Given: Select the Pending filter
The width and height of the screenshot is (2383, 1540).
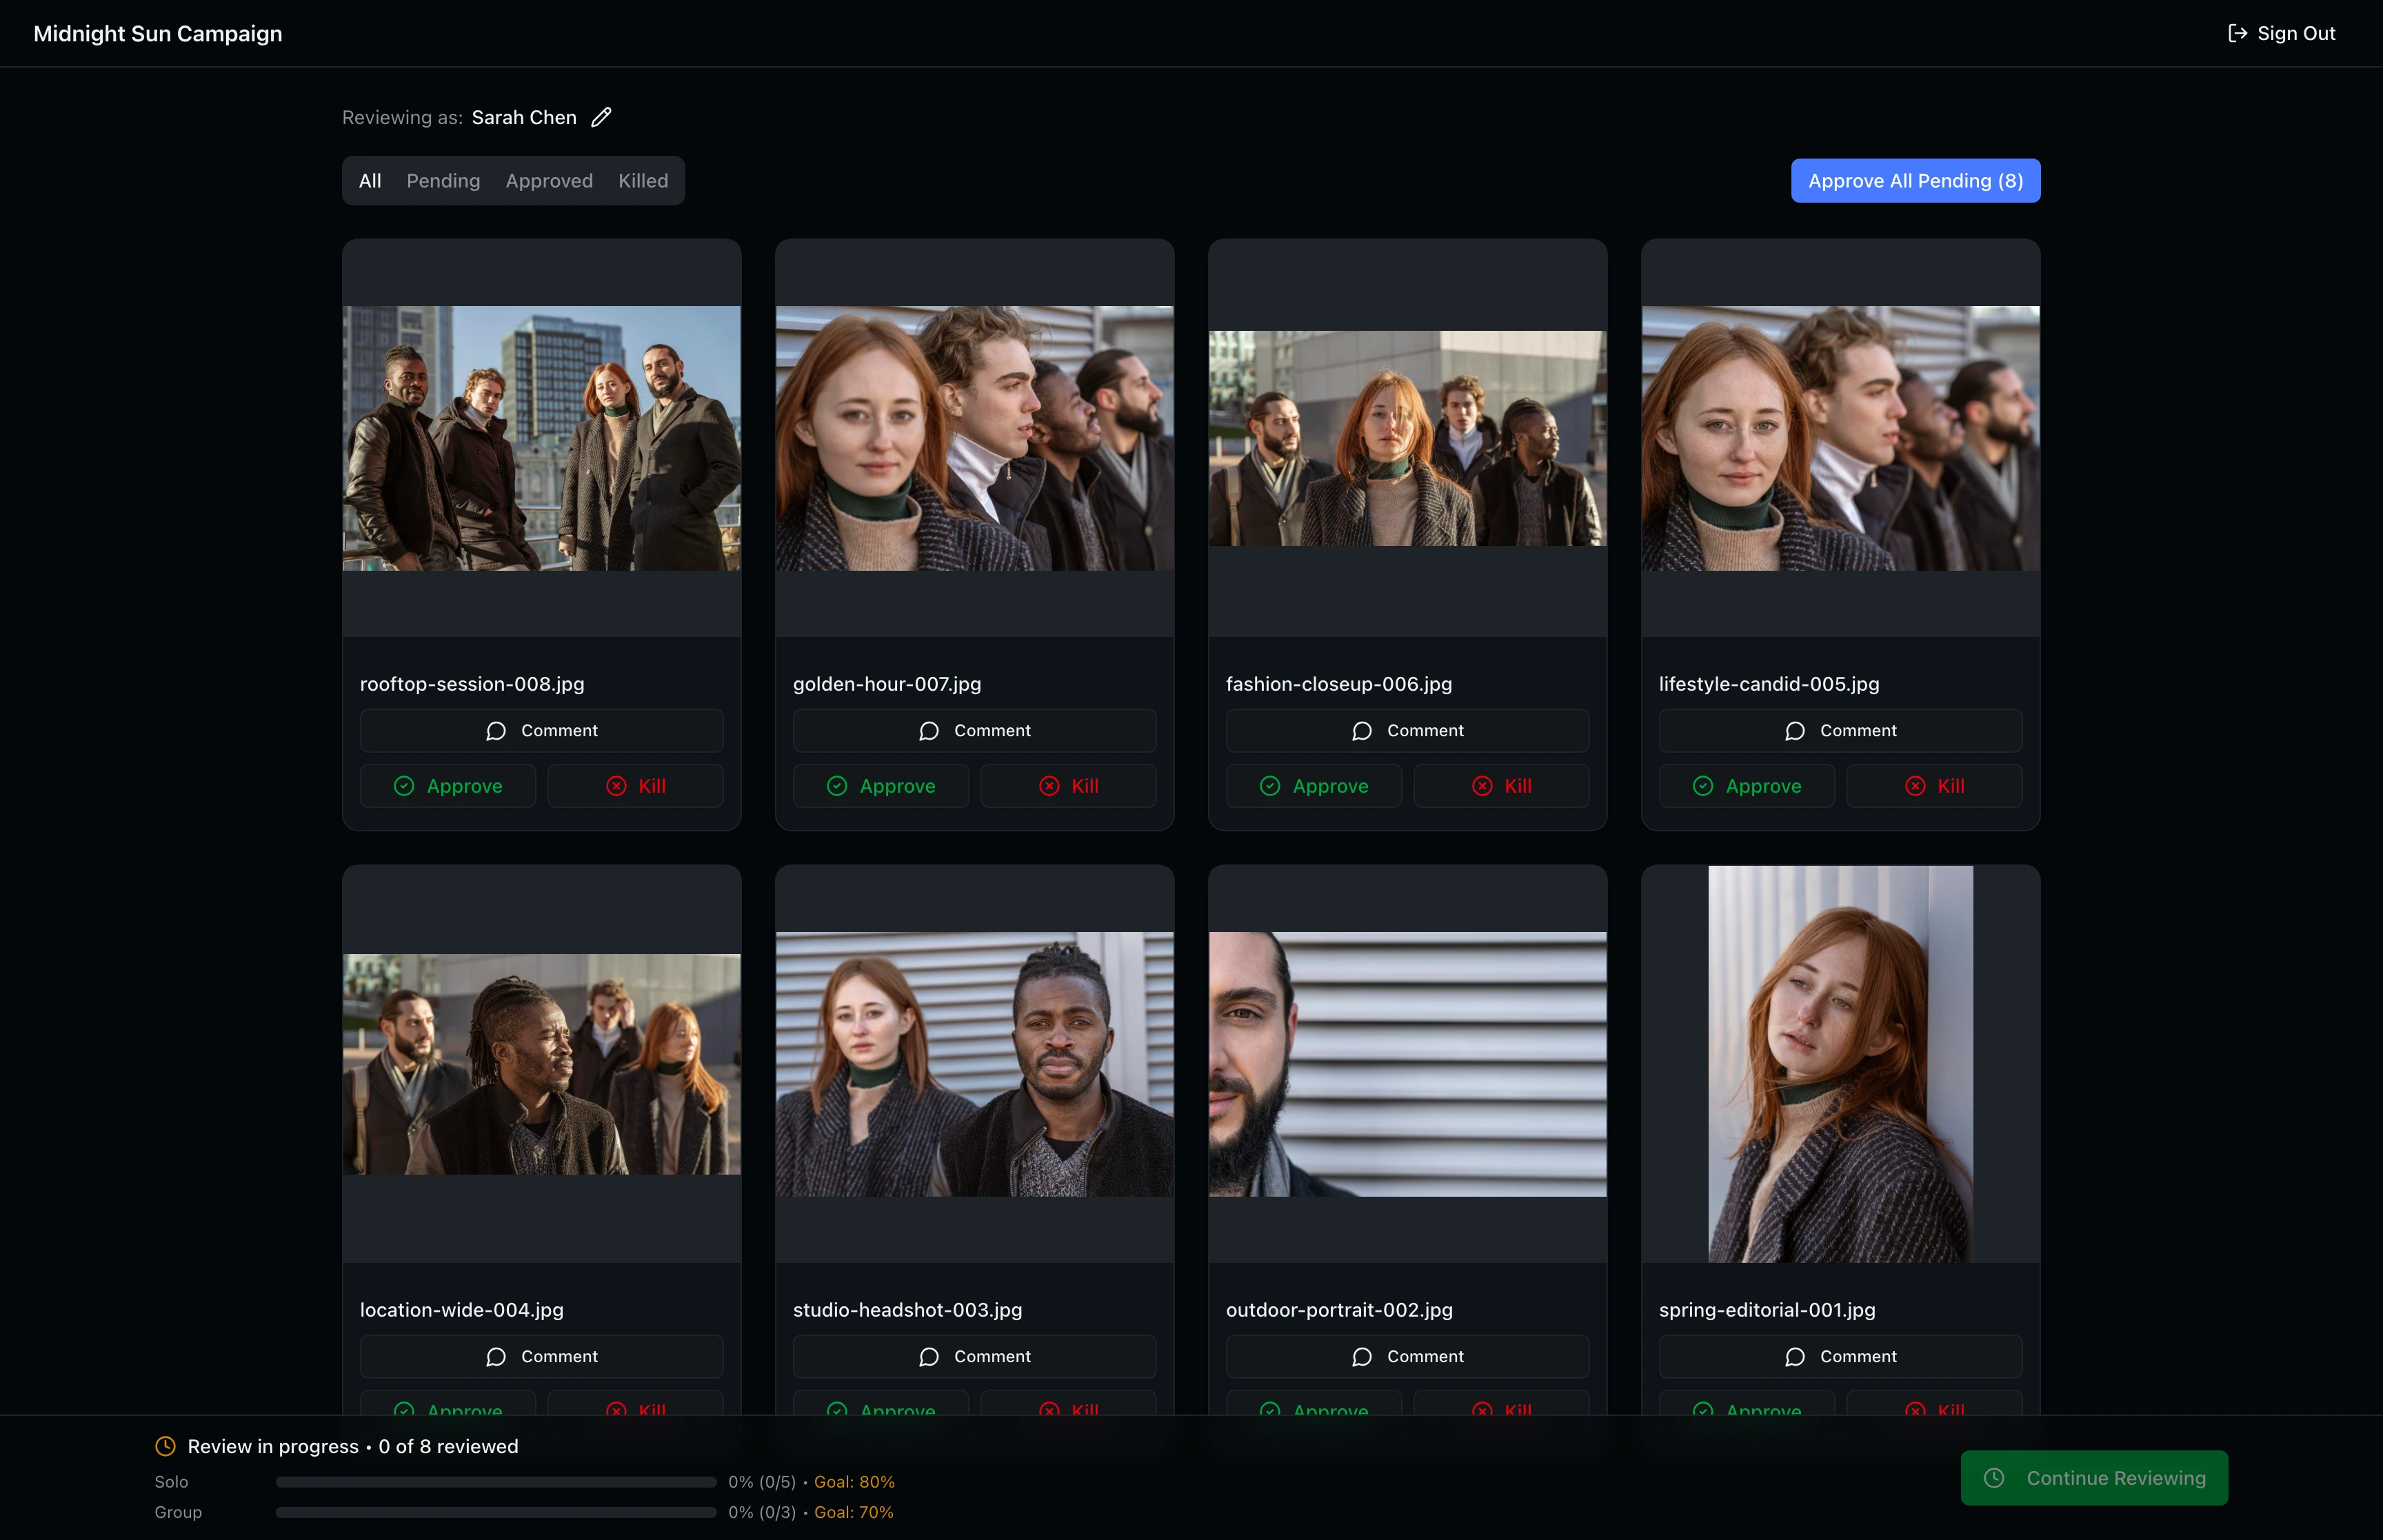Looking at the screenshot, I should click(443, 181).
